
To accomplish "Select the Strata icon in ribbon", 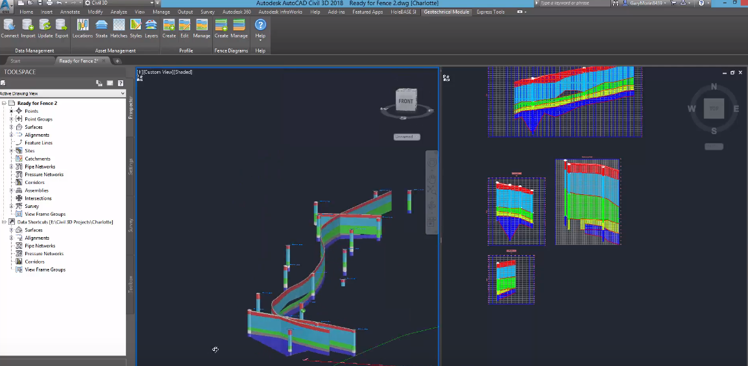I will 102,26.
